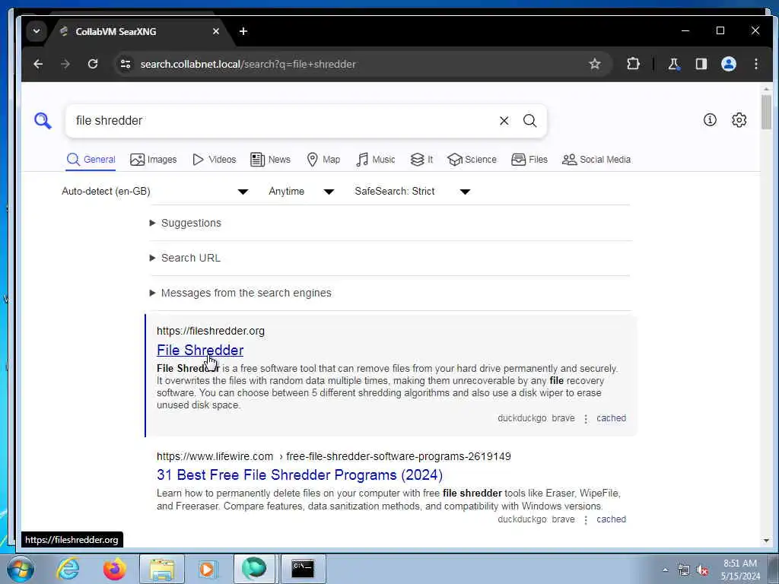Viewport: 779px width, 584px height.
Task: Switch to the Videos category
Action: 214,160
